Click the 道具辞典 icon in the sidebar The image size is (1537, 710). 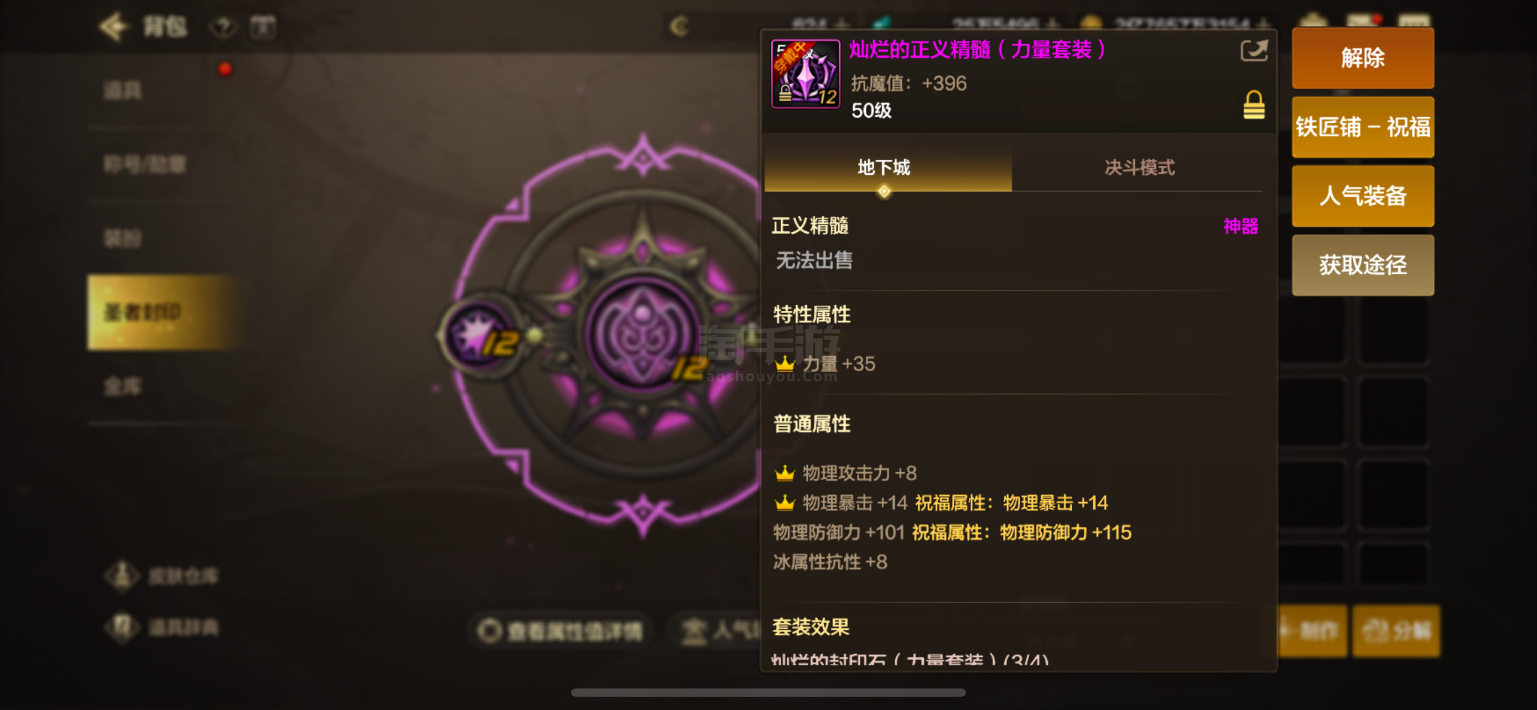pyautogui.click(x=122, y=627)
